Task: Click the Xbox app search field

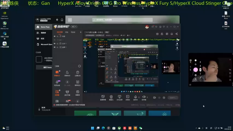Action: (x=122, y=20)
